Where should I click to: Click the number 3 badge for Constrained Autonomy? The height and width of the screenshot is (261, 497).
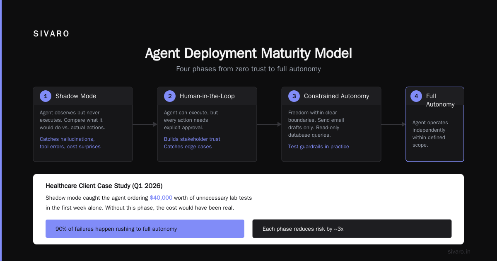click(x=294, y=96)
